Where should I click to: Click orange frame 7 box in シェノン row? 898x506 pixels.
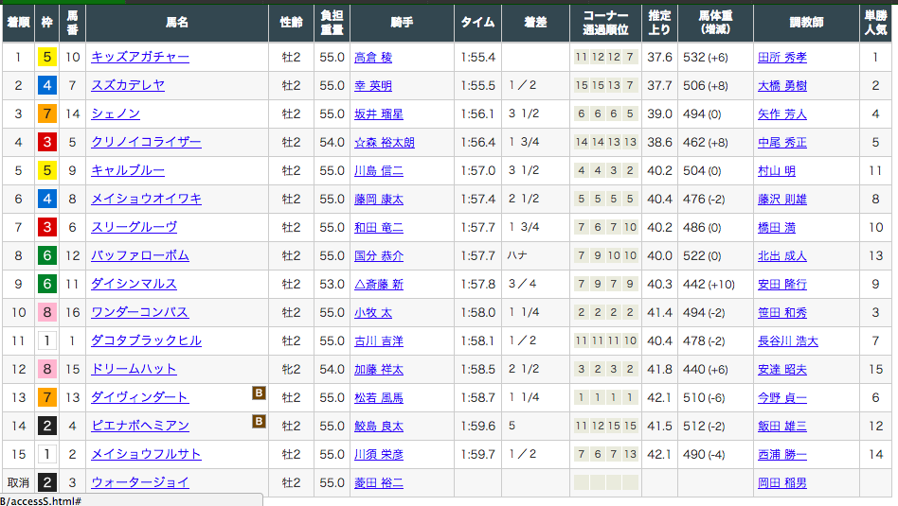click(47, 113)
